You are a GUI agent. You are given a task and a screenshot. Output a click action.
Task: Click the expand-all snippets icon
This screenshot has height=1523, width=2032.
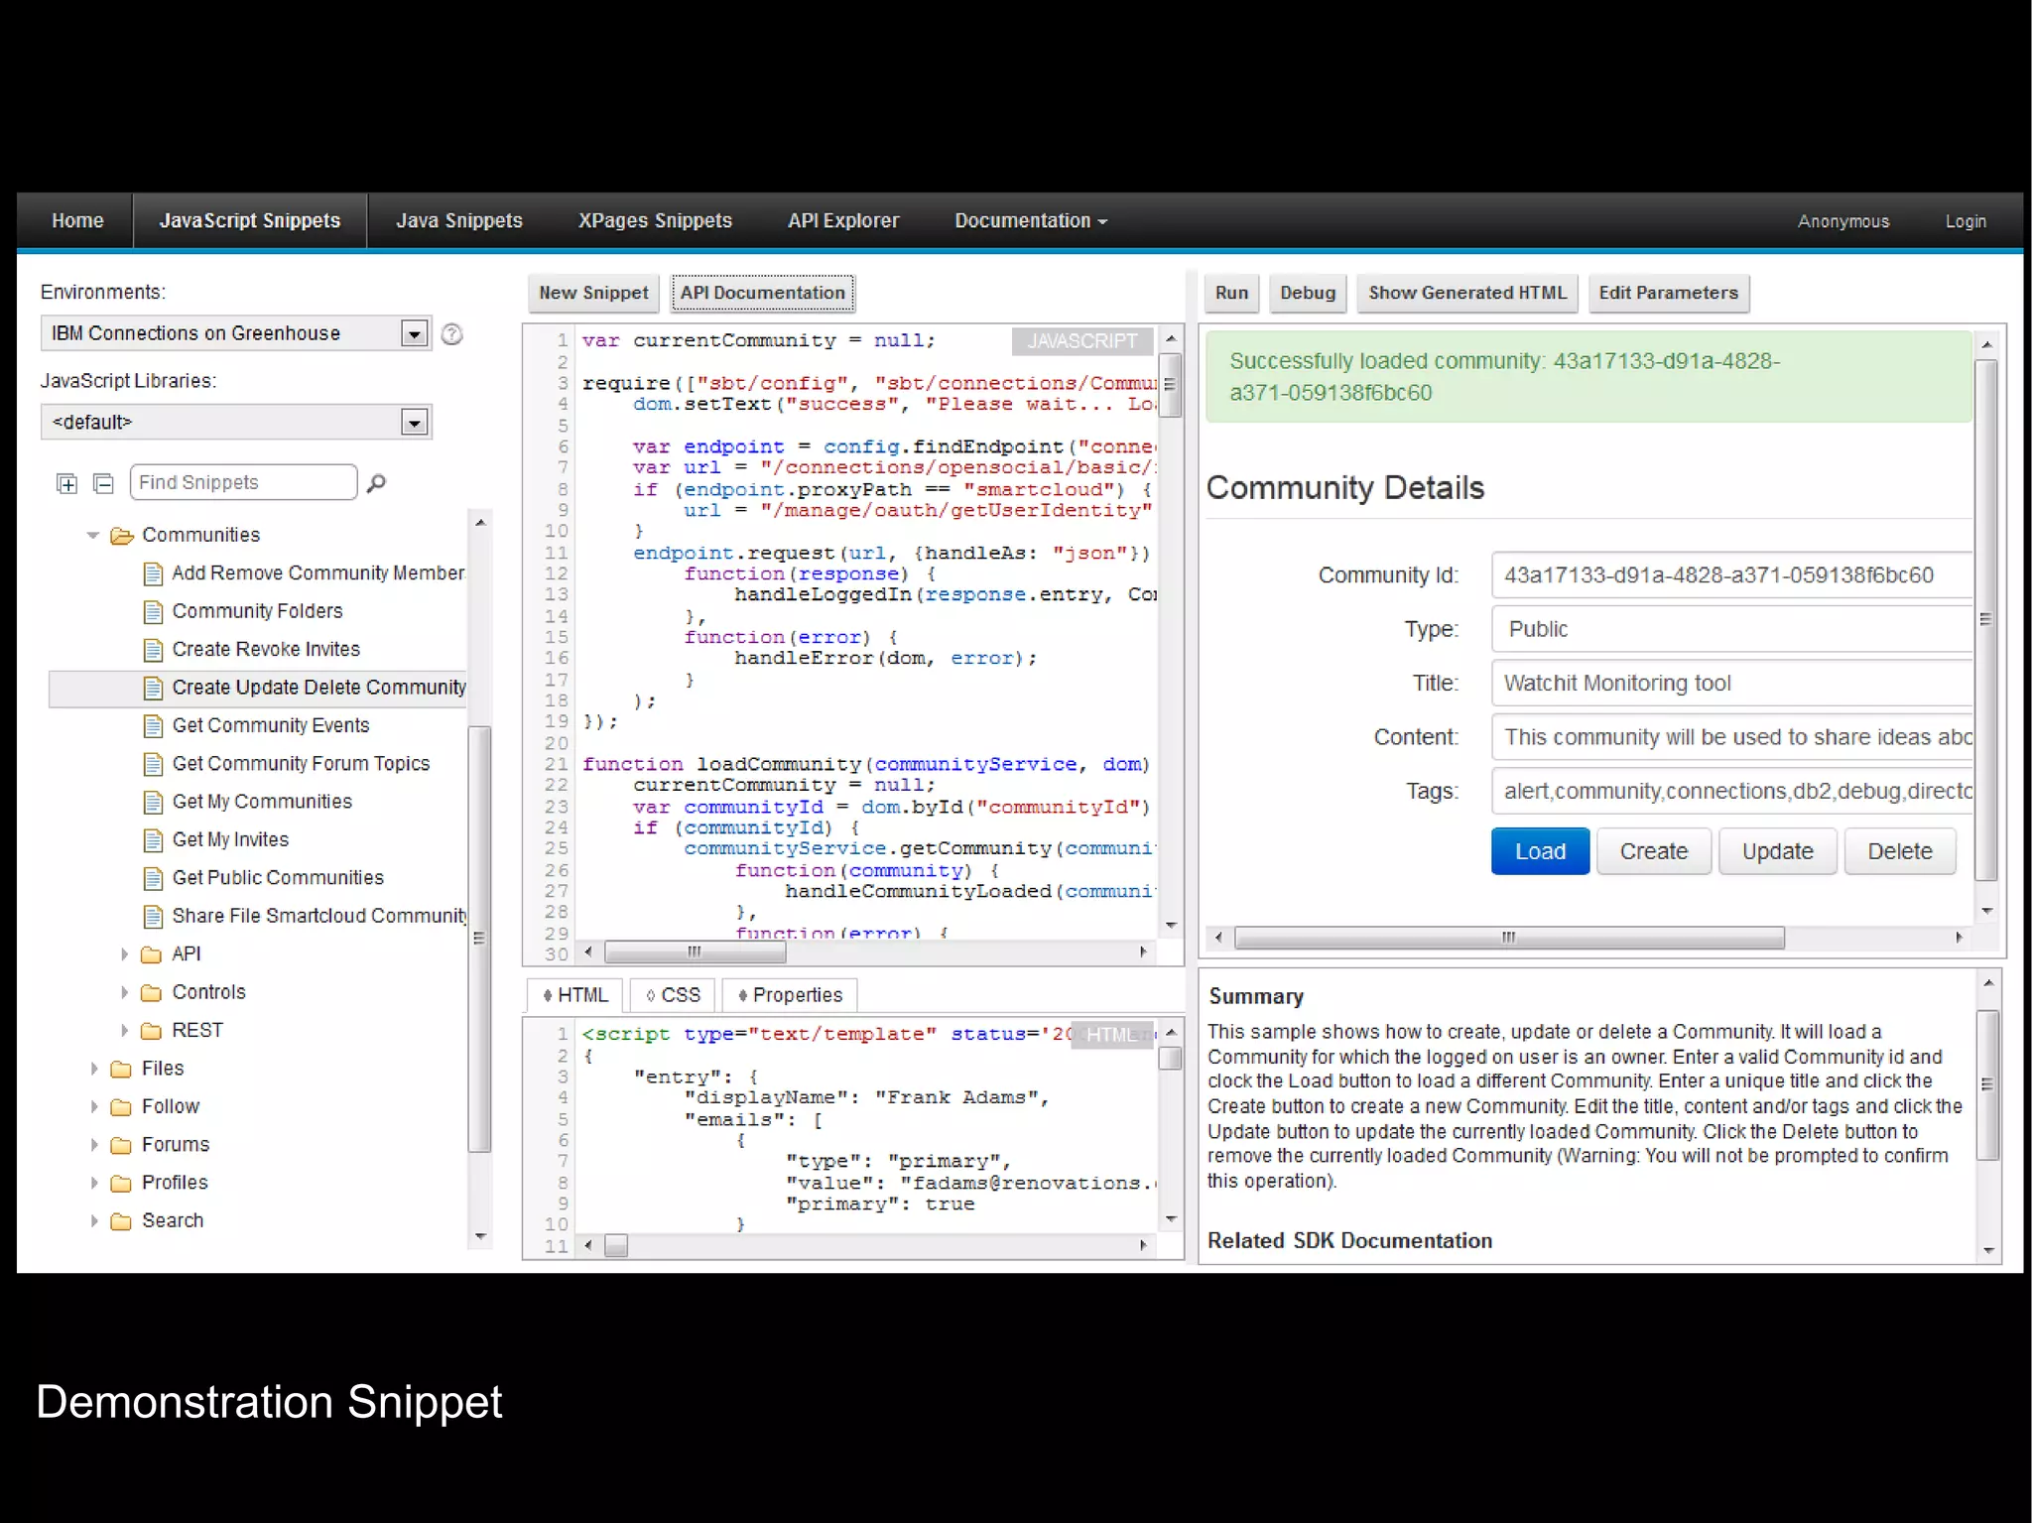[x=66, y=483]
